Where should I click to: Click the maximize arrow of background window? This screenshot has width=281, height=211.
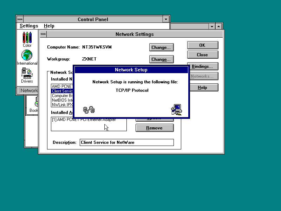point(219,27)
